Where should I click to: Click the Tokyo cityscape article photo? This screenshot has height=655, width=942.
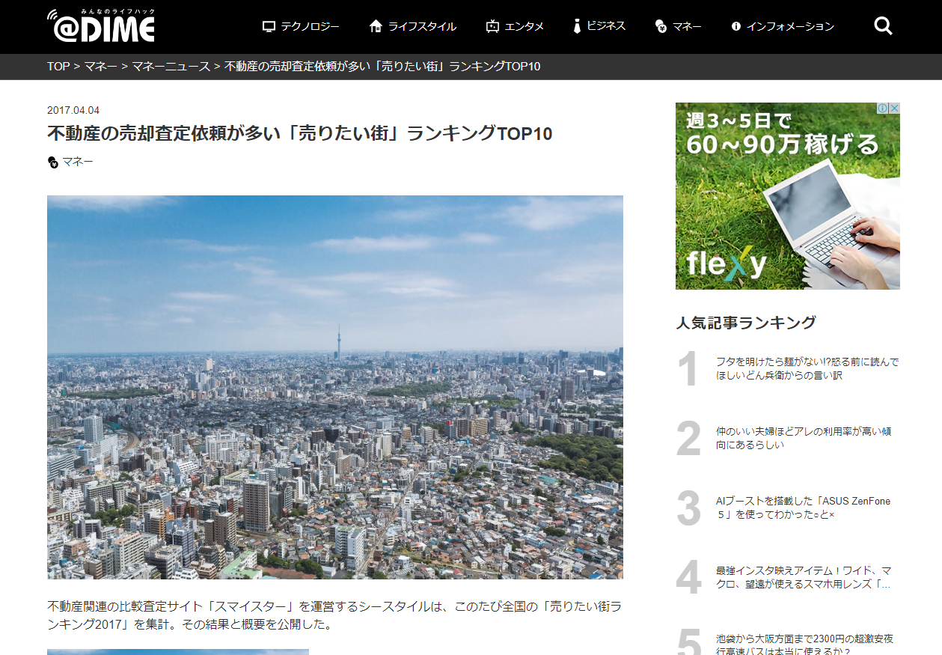[334, 387]
